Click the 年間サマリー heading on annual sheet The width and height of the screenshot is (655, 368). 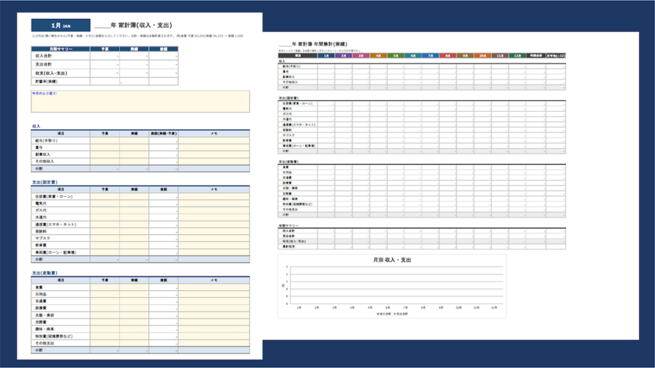point(288,226)
